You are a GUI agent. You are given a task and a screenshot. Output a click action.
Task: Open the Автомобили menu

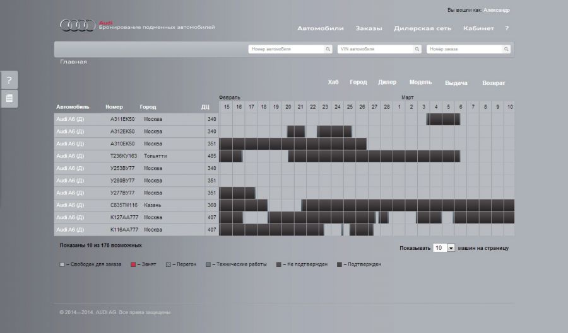coord(321,28)
